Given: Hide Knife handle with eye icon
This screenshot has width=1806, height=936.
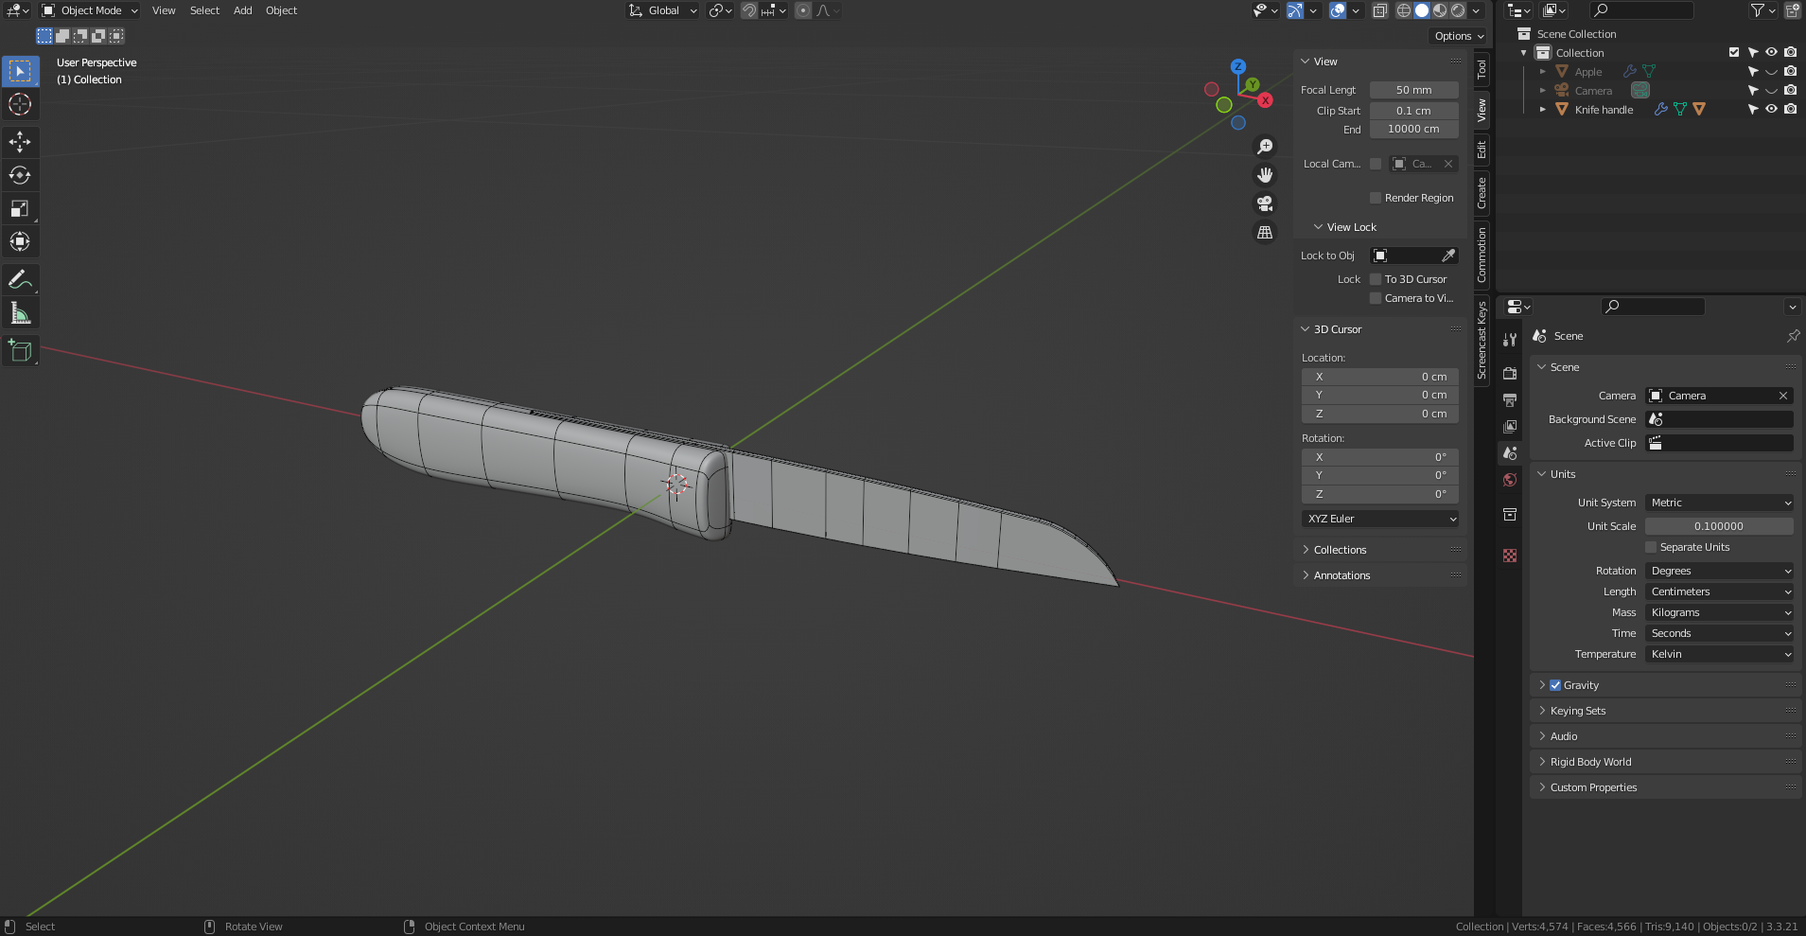Looking at the screenshot, I should point(1771,110).
